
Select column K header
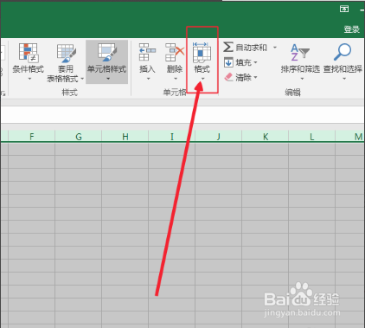click(x=266, y=136)
